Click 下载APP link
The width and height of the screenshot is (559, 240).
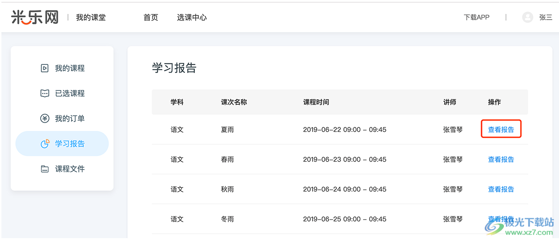476,17
